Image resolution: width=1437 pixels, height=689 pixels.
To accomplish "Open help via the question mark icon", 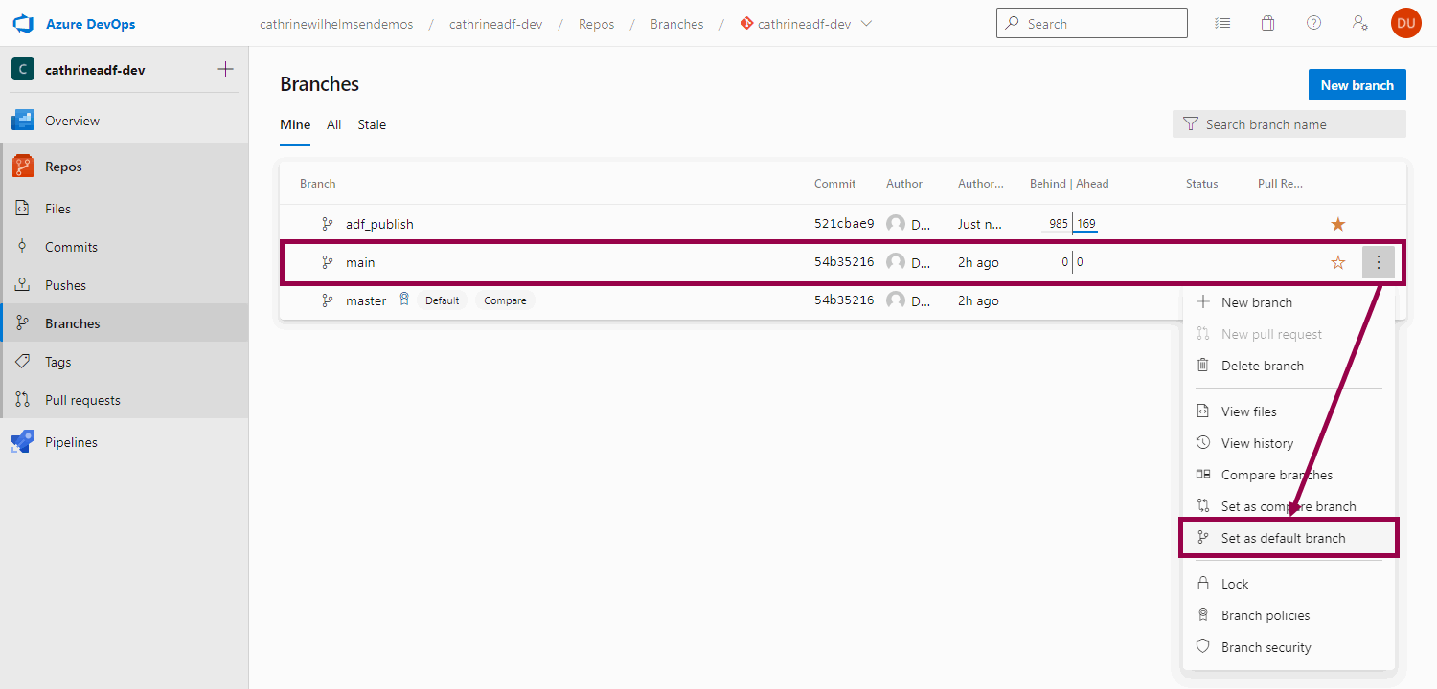I will coord(1313,22).
